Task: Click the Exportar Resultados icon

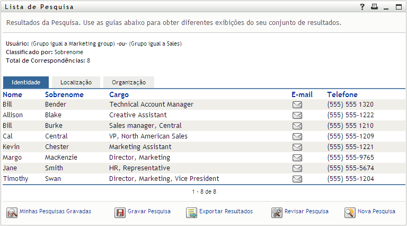Action: tap(191, 212)
